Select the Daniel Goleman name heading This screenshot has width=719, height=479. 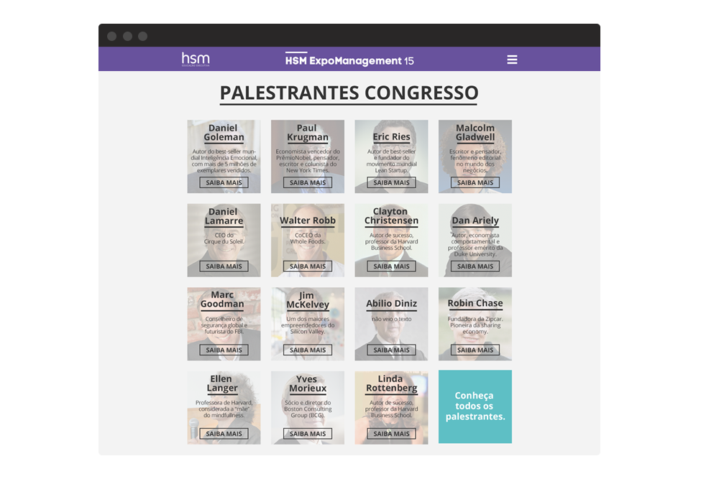click(224, 133)
